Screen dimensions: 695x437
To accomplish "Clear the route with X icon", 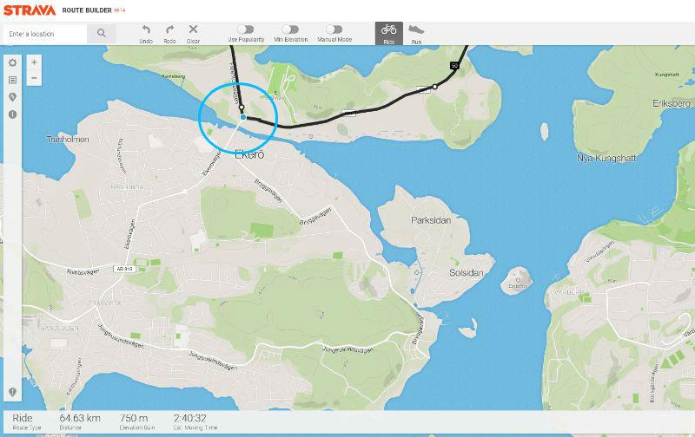I will click(193, 30).
